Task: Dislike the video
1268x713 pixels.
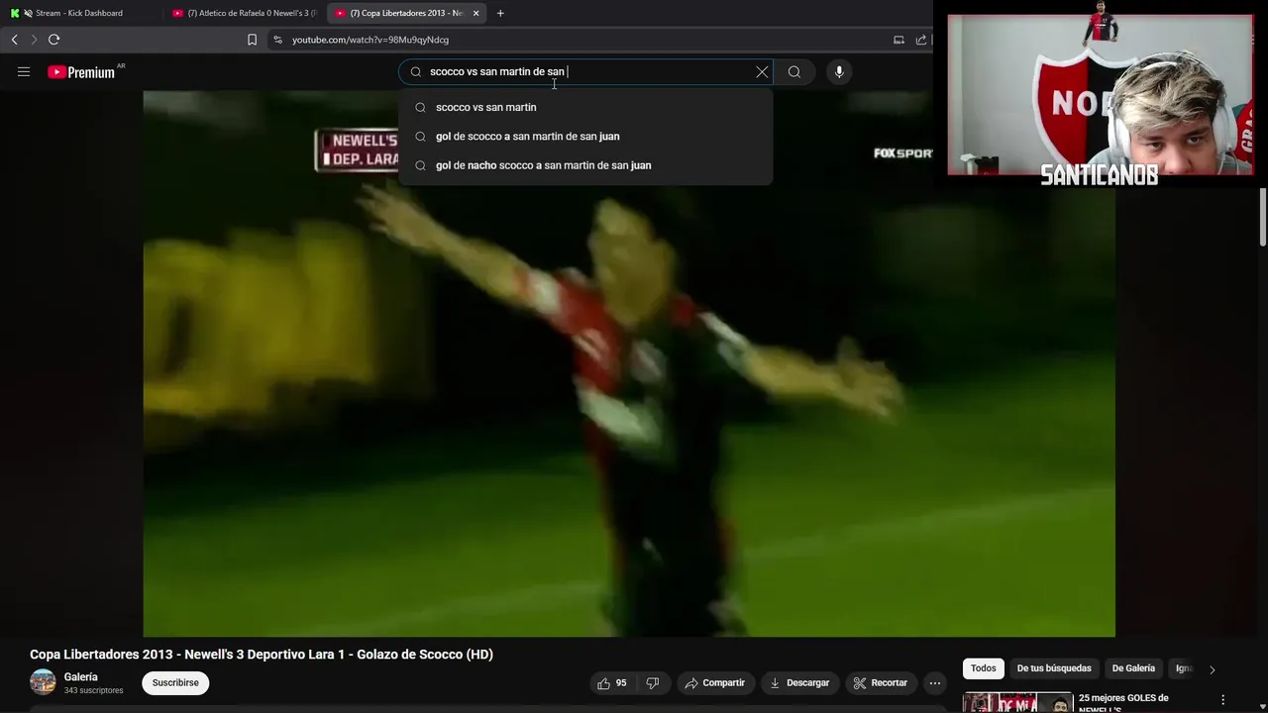Action: [x=653, y=683]
